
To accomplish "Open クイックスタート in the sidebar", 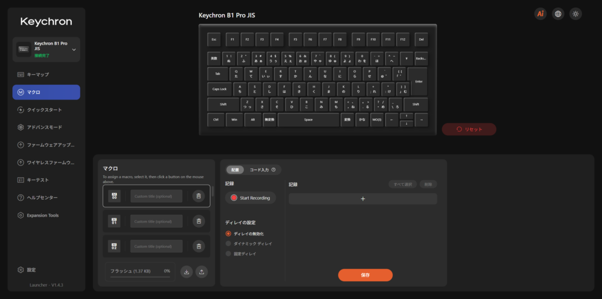I will pos(46,110).
